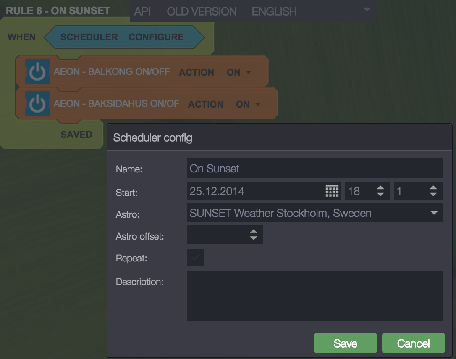Screen dimensions: 456x359
Task: Expand the Language dropdown arrow
Action: pos(367,9)
